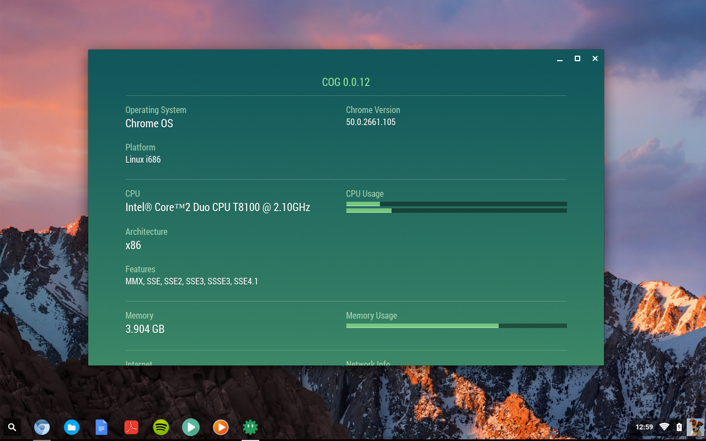The height and width of the screenshot is (441, 706).
Task: Select the COG 0.0.12 title text
Action: pyautogui.click(x=346, y=82)
